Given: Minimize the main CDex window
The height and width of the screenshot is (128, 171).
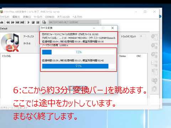Looking at the screenshot, I should pyautogui.click(x=136, y=12).
